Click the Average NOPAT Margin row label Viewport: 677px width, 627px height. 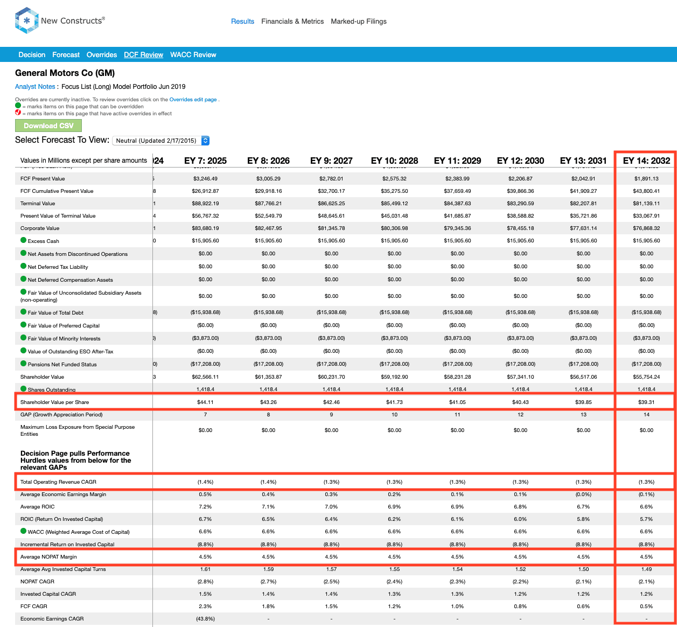[x=48, y=556]
